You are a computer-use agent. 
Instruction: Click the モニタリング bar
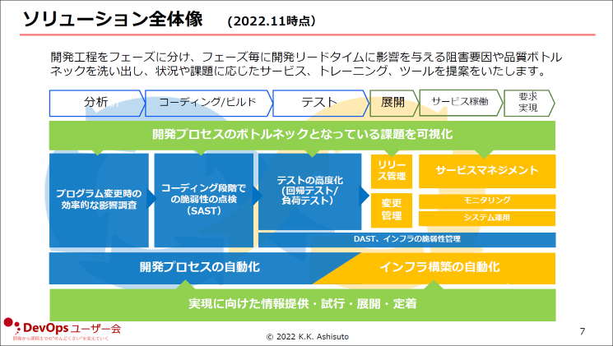pyautogui.click(x=486, y=201)
